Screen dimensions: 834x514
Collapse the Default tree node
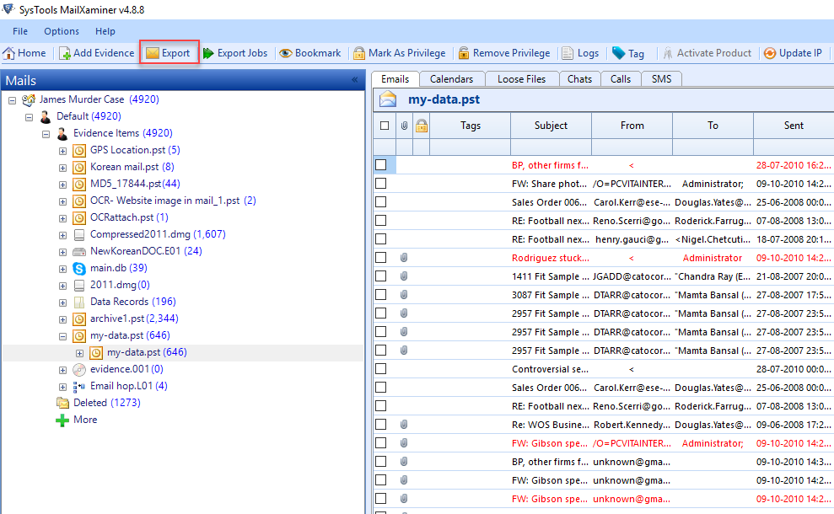point(30,117)
